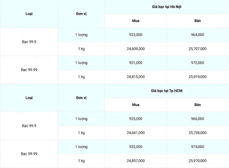Image resolution: width=229 pixels, height=168 pixels.
Task: Select the 974,000 sell price cell
Action: (197, 147)
